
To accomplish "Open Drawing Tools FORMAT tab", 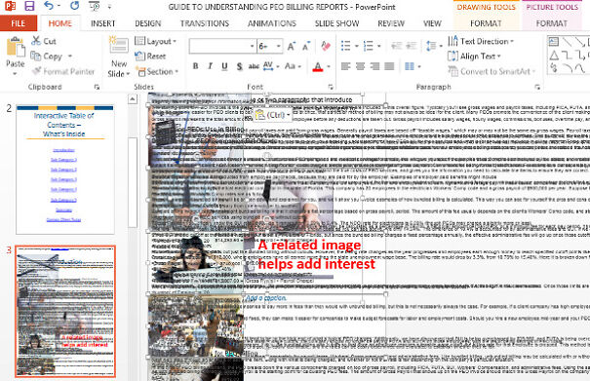I will click(x=486, y=23).
